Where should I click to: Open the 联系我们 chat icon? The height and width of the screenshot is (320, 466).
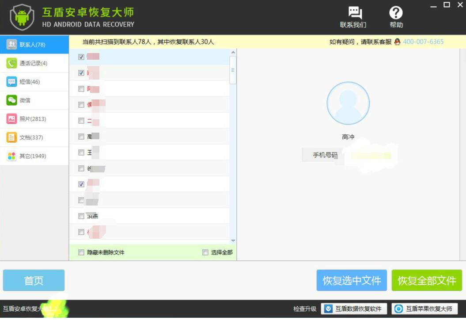coord(355,13)
